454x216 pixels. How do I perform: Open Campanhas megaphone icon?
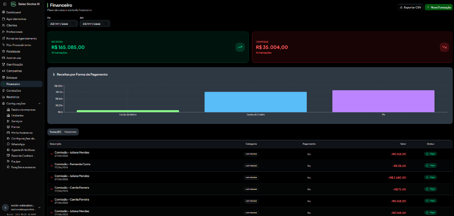pyautogui.click(x=4, y=71)
